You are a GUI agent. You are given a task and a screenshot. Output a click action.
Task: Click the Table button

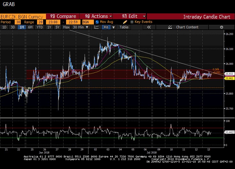[x=124, y=27]
